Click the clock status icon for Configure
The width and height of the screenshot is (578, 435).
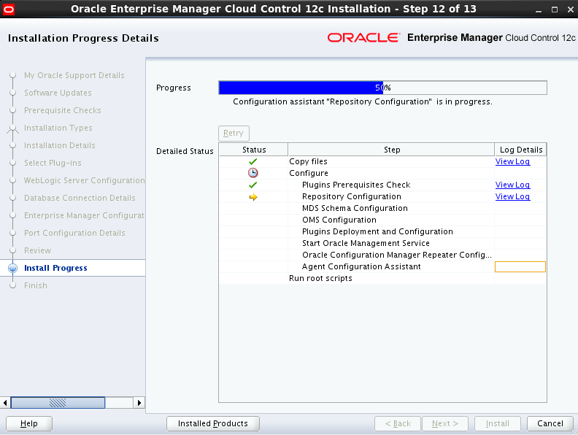coord(253,173)
